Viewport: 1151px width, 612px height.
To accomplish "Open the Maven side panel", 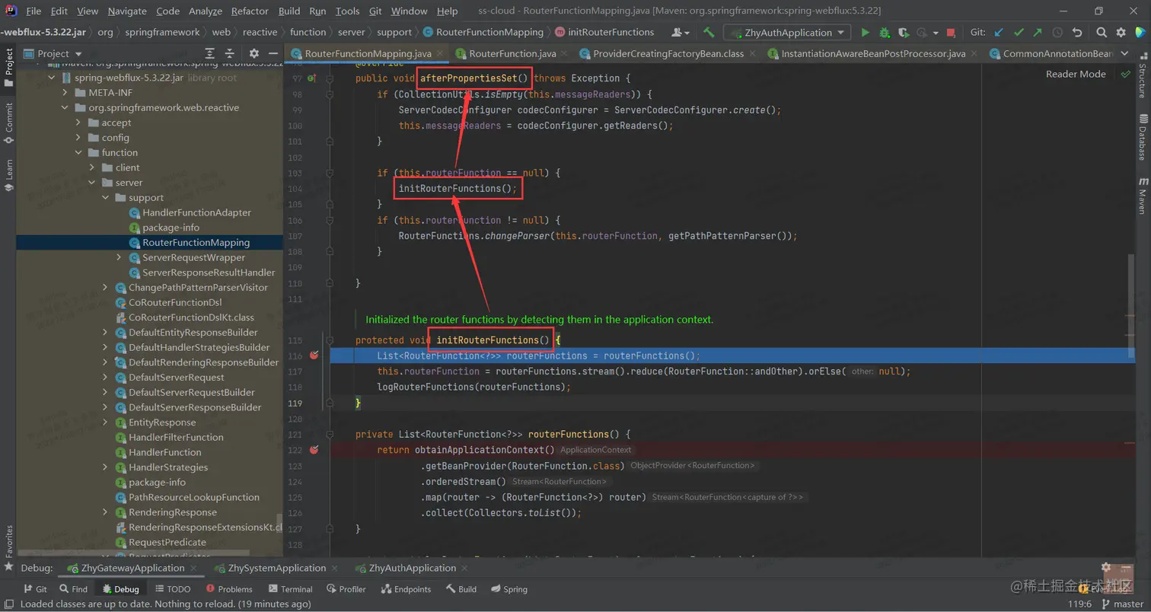I will point(1143,196).
